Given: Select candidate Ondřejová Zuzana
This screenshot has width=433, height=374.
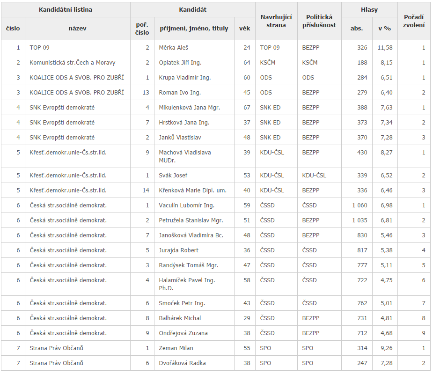Looking at the screenshot, I should tap(183, 333).
